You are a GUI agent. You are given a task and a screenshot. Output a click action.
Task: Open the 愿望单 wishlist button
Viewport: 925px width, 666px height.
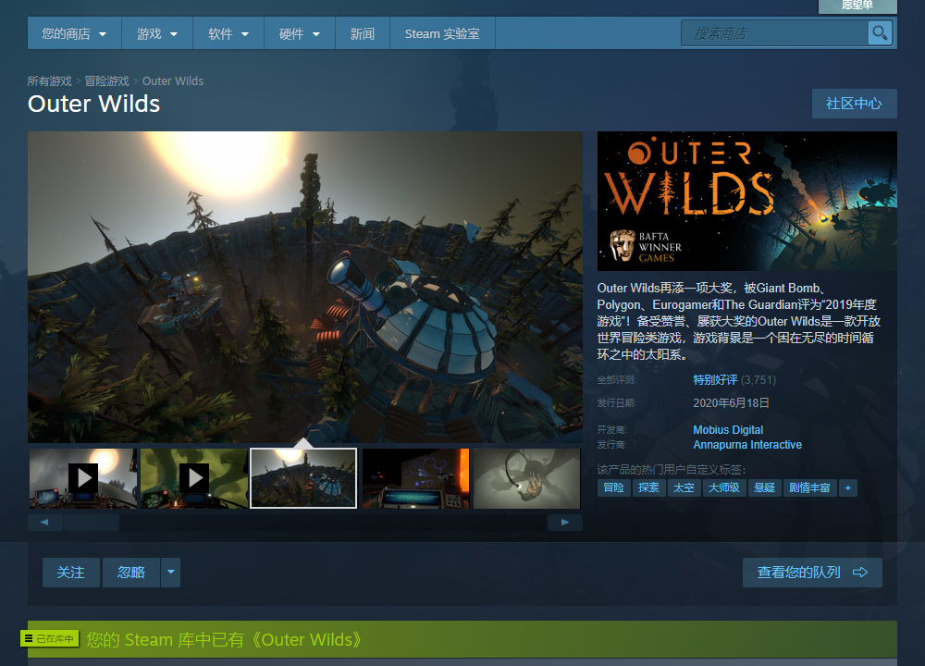pyautogui.click(x=857, y=6)
